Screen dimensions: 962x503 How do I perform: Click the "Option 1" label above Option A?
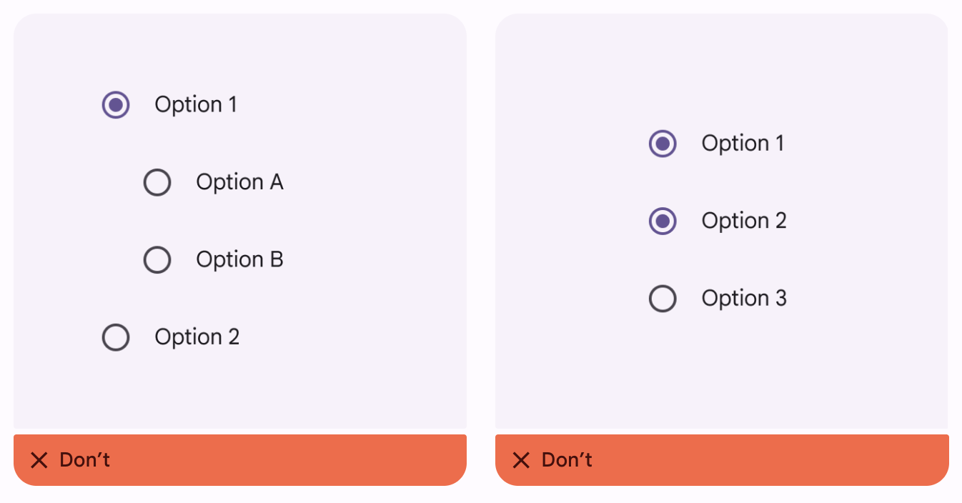click(196, 105)
